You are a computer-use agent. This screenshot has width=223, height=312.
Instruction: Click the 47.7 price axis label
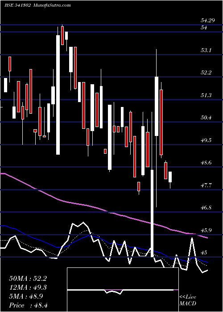[206, 185]
